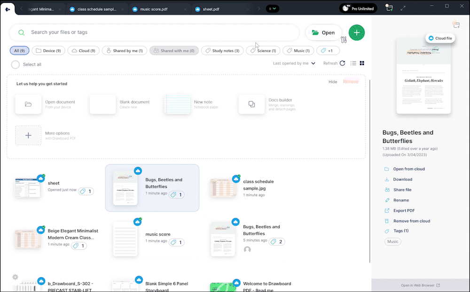Open Tags (1) in the details panel

coord(396,231)
